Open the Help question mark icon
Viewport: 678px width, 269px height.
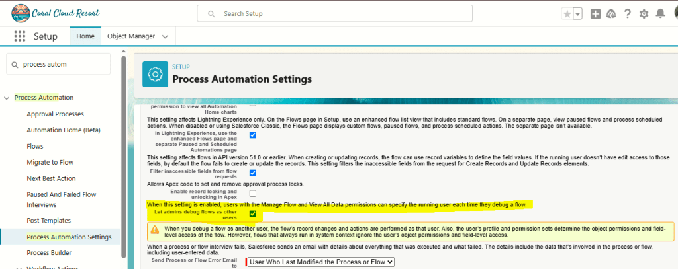coord(627,14)
